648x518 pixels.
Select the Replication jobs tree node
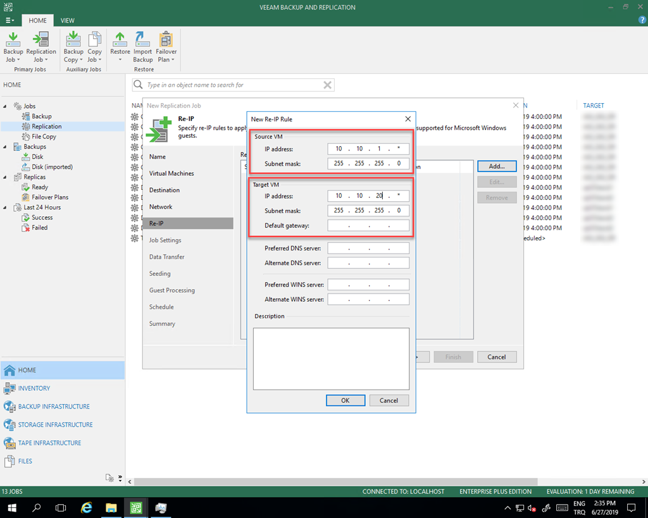point(47,126)
